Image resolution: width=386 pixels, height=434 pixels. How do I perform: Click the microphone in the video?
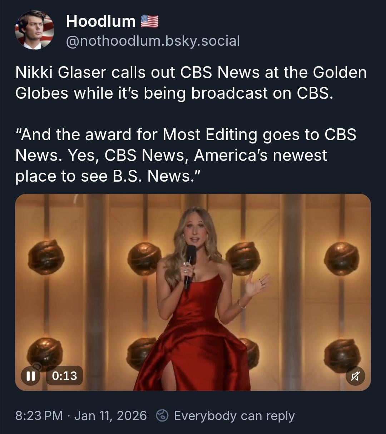point(189,265)
